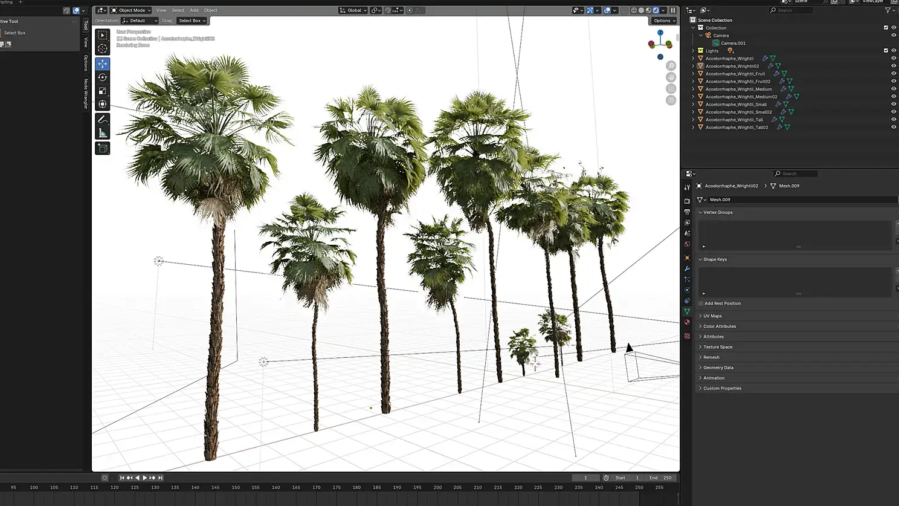Hide Acoelorrhaphe_Wrightii_Fruit with its eye icon
899x506 pixels.
(894, 74)
